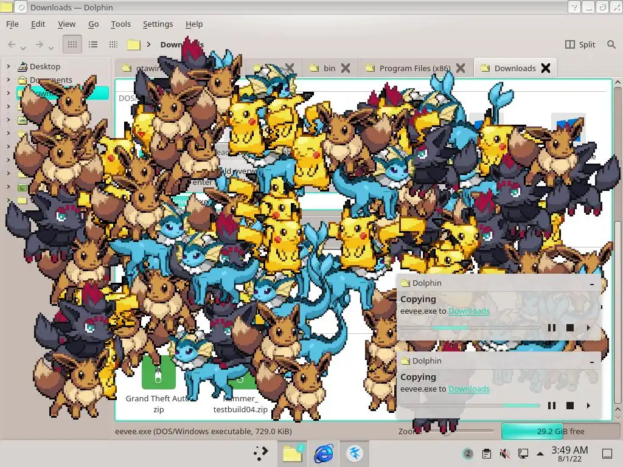The image size is (623, 467).
Task: Pause the lower copying job
Action: [x=551, y=406]
